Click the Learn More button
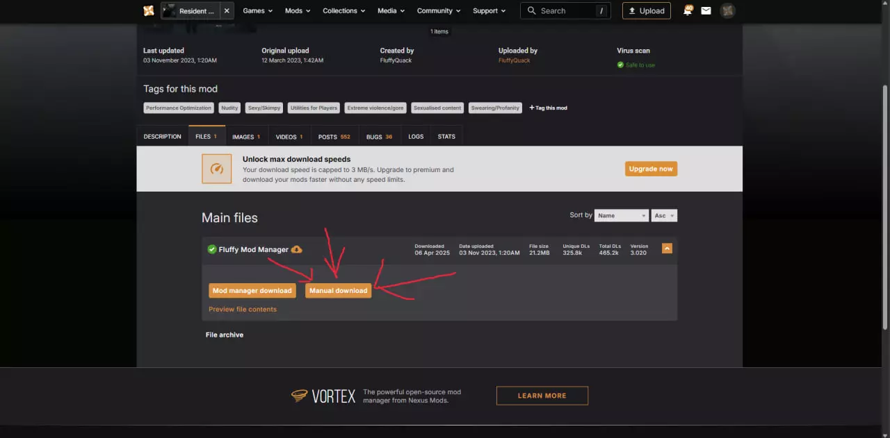This screenshot has width=890, height=438. (542, 396)
